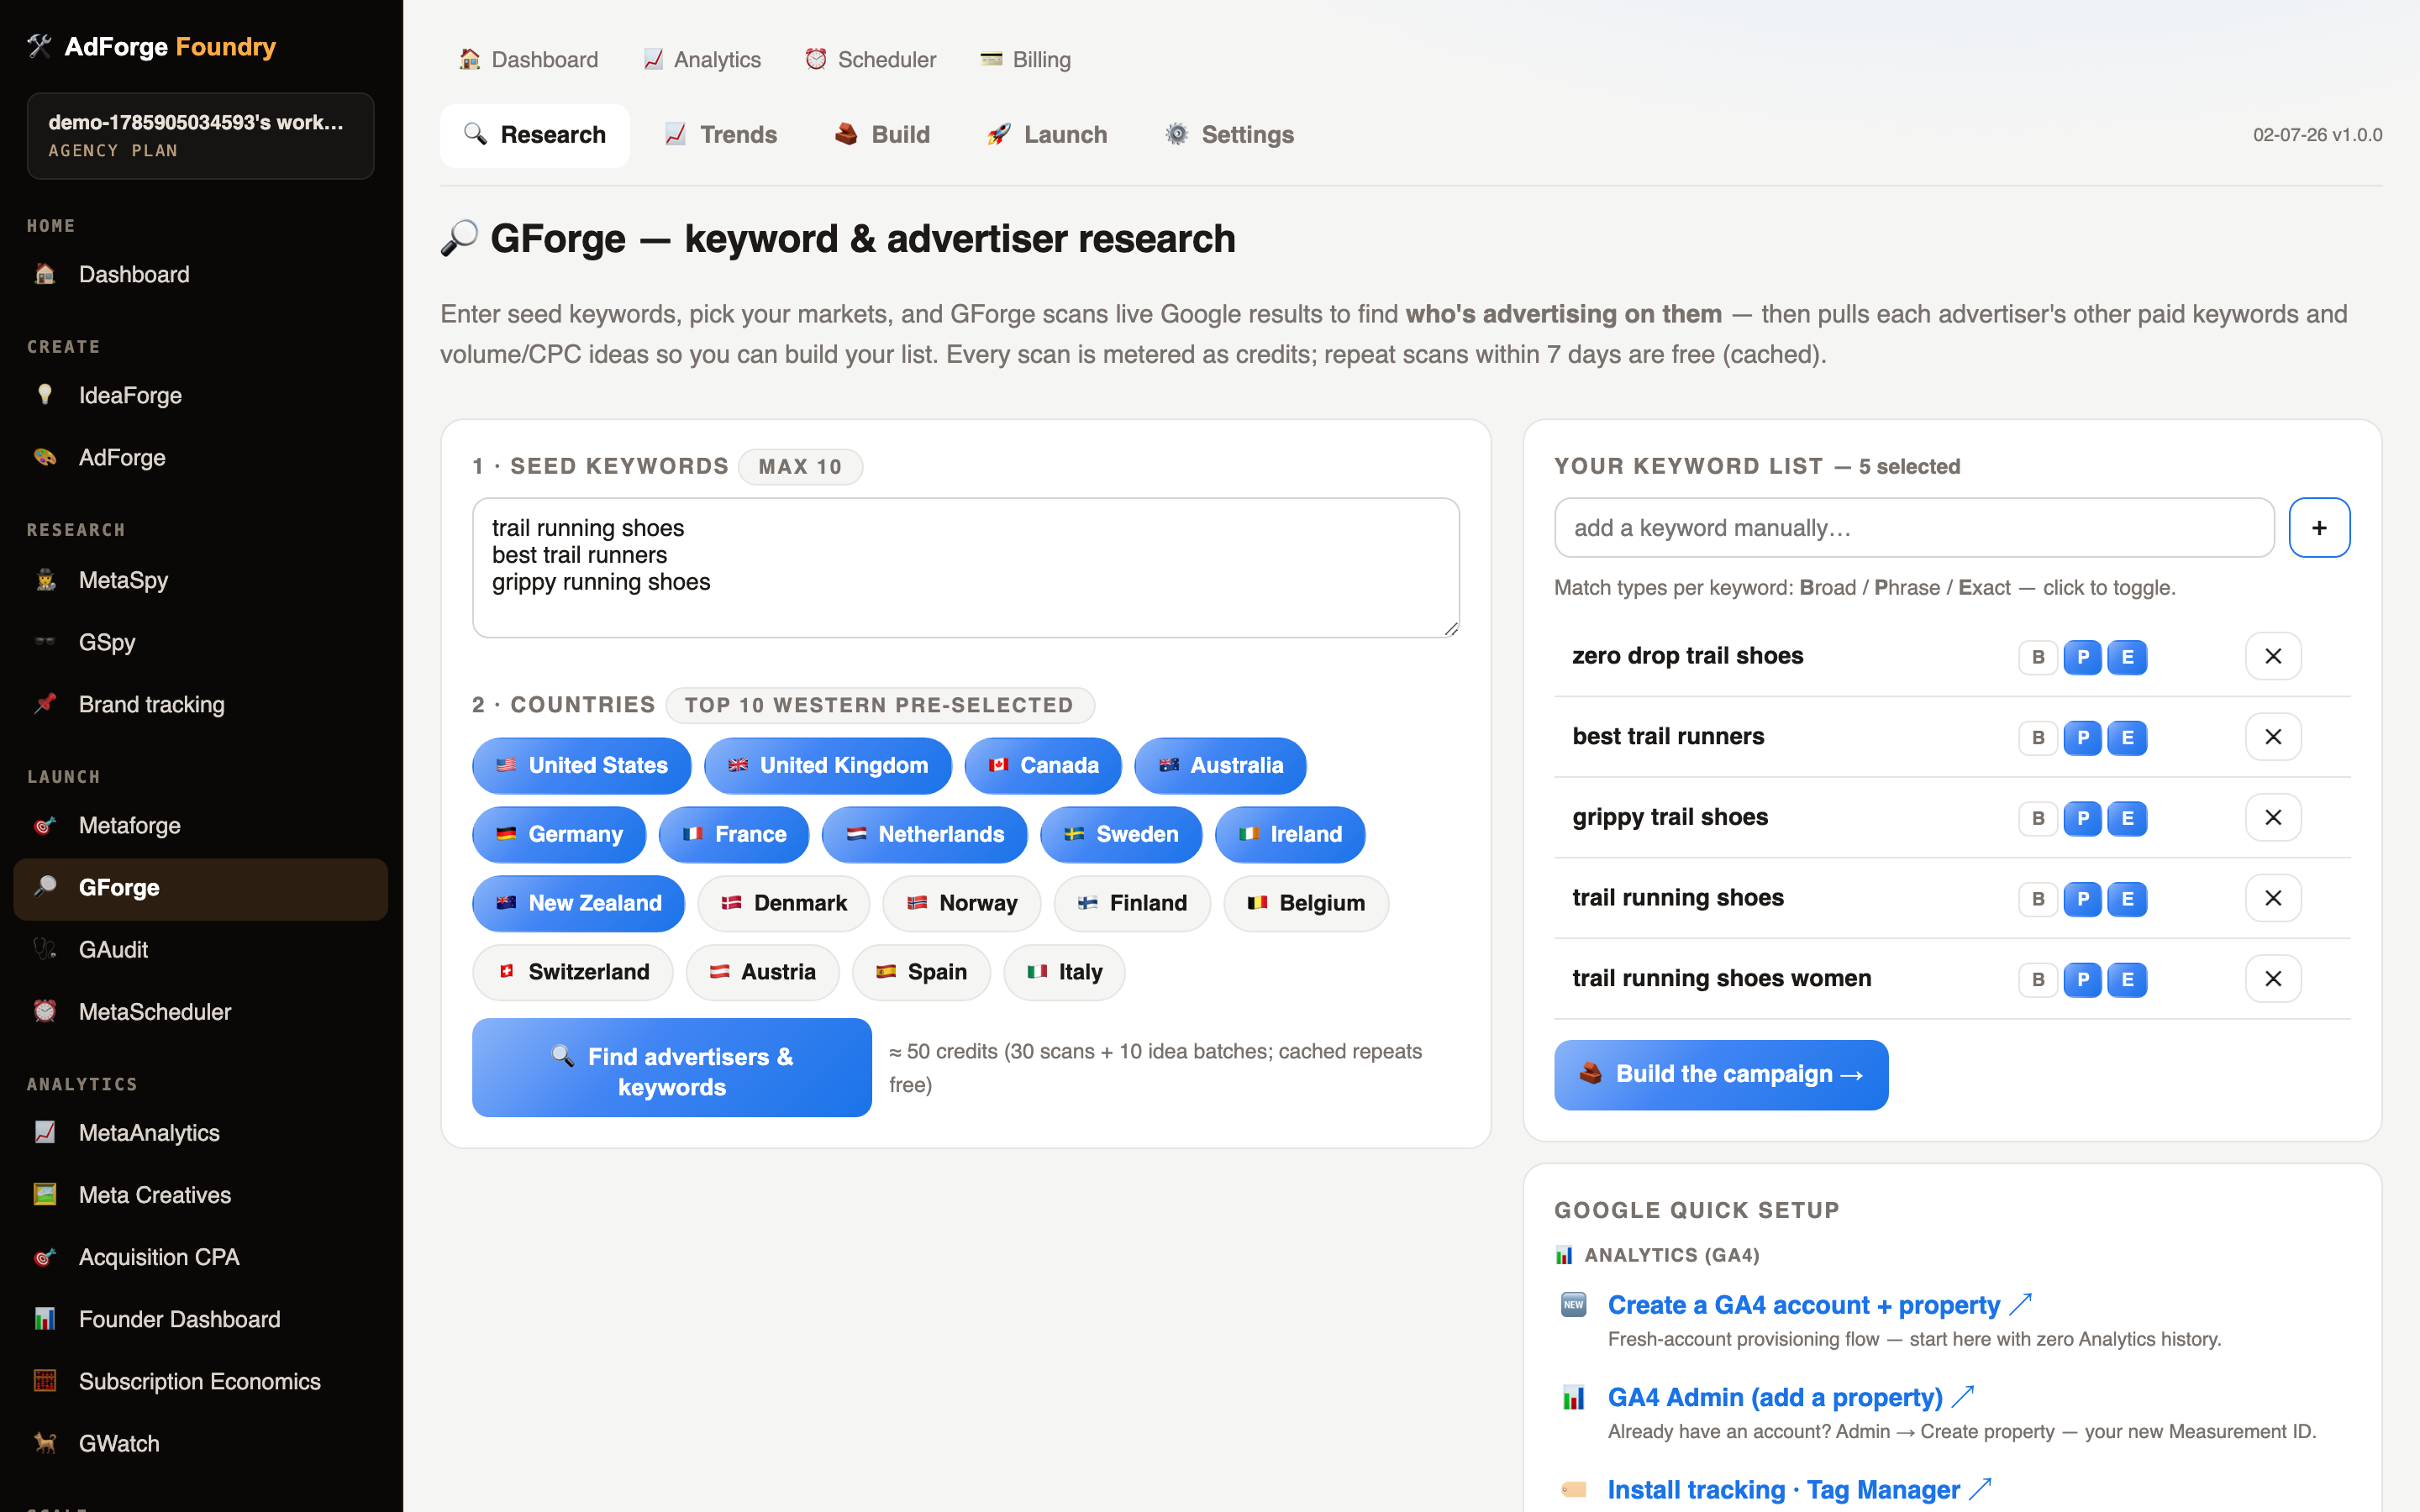Select the Denmark country chip
2420x1512 pixels.
click(784, 903)
